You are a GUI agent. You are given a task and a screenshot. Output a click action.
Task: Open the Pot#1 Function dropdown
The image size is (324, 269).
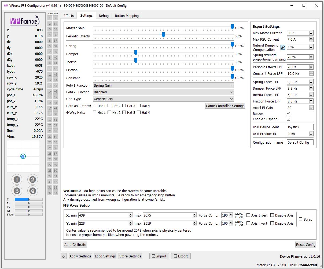click(163, 85)
